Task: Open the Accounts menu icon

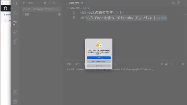Action: (15, 92)
